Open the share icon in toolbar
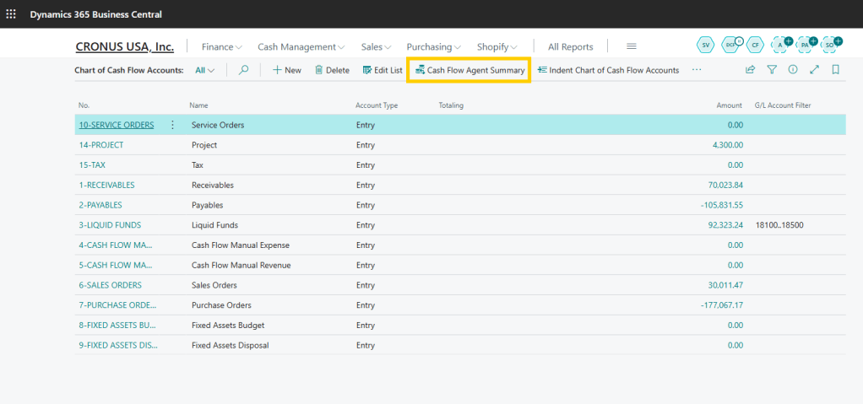Screen dimensions: 863x404 click(750, 70)
